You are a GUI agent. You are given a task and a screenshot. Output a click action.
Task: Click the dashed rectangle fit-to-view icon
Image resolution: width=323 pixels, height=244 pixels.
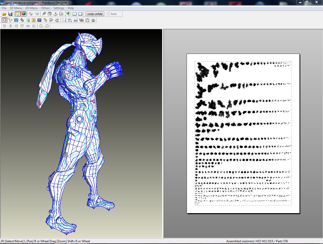pos(64,20)
